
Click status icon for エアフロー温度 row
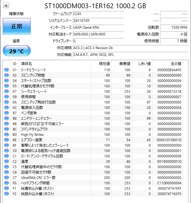[7, 140]
